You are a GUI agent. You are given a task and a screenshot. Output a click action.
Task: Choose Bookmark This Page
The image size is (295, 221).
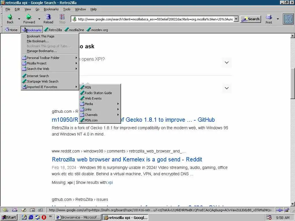coord(50,36)
